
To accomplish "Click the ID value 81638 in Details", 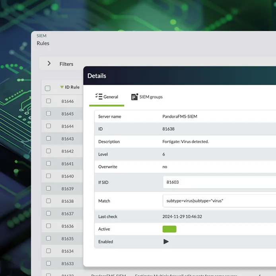I will click(169, 129).
